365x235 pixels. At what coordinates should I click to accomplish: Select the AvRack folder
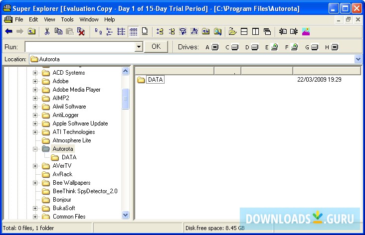(x=62, y=174)
